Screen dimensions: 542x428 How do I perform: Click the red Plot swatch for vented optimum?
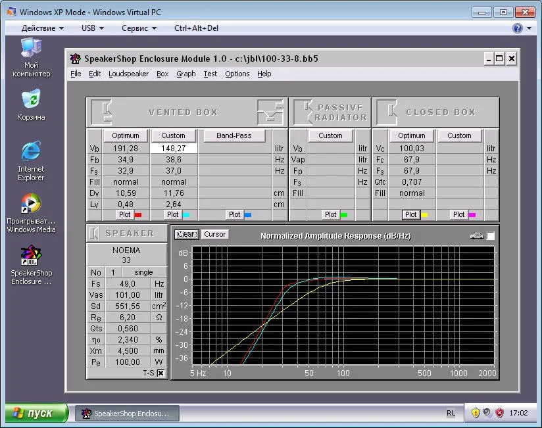tap(138, 214)
